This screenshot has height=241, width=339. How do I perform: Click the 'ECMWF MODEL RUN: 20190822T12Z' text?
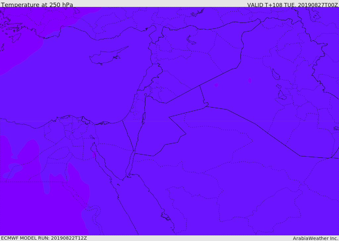coord(44,238)
